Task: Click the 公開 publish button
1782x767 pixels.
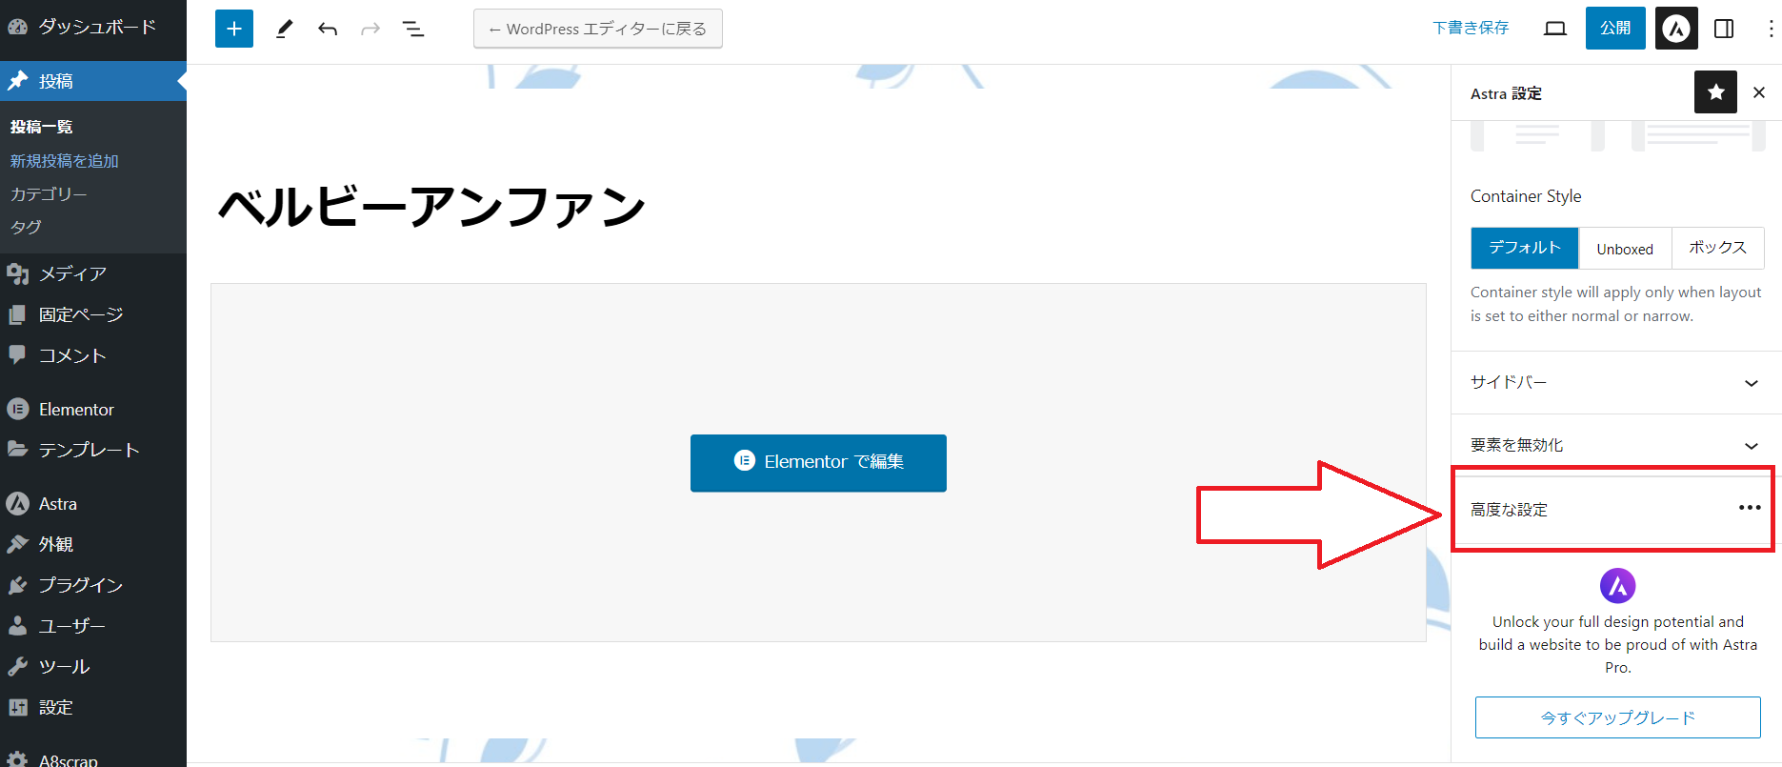Action: pos(1615,28)
